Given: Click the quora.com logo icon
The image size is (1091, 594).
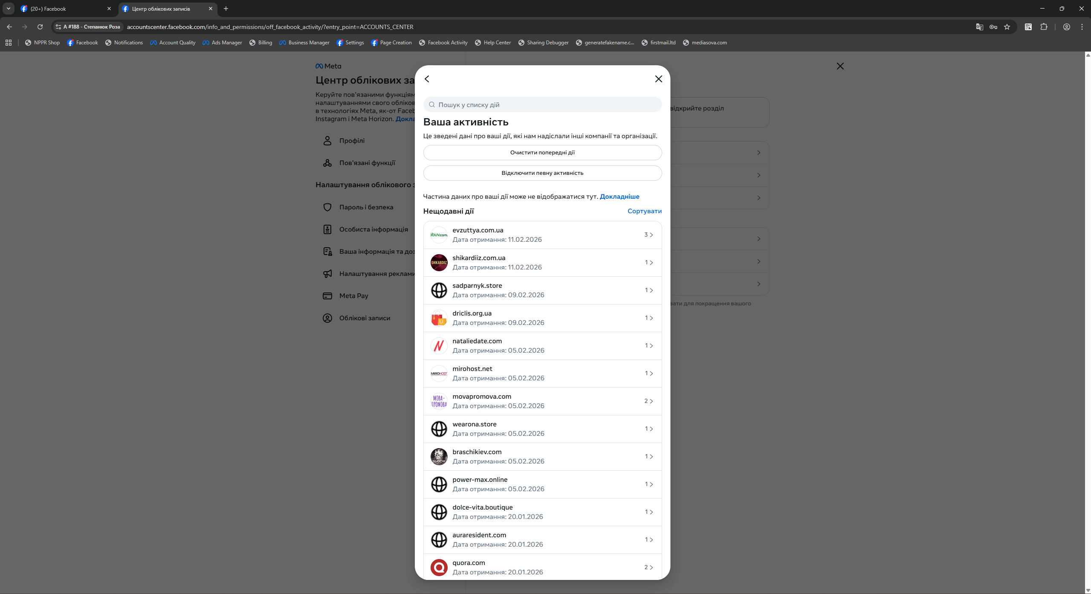Looking at the screenshot, I should [439, 567].
